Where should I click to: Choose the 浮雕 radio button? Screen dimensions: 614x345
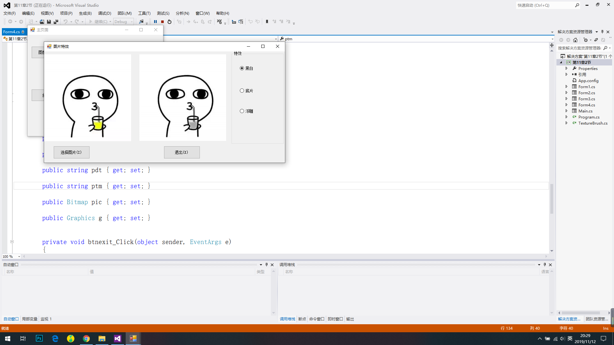(247, 111)
